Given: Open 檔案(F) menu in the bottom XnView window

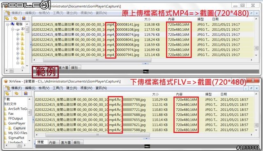Looking at the screenshot, I should tap(16, 88).
